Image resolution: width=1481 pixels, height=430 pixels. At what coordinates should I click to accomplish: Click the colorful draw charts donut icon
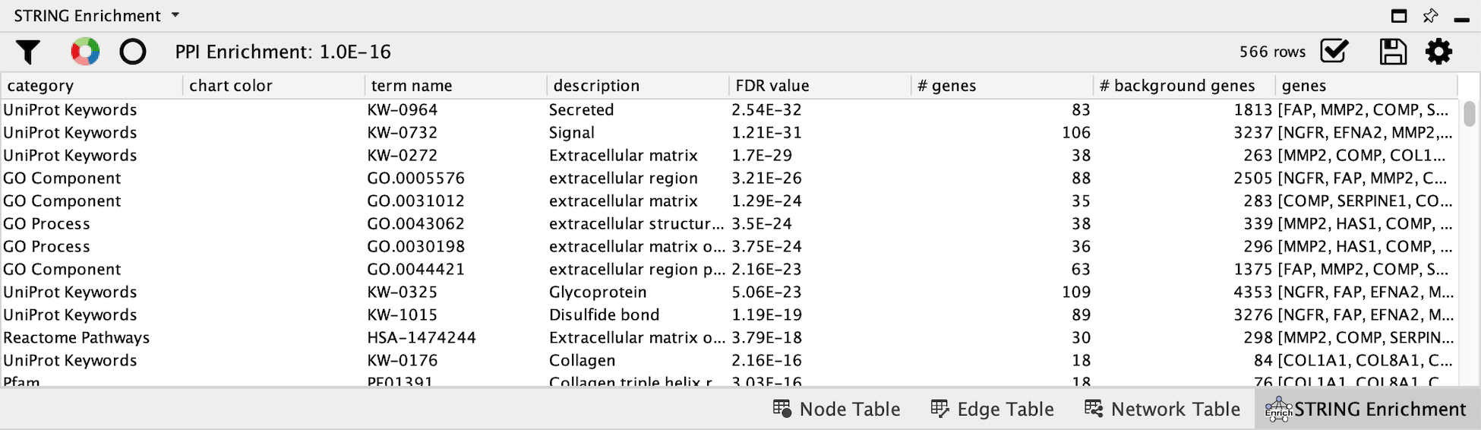(x=85, y=52)
